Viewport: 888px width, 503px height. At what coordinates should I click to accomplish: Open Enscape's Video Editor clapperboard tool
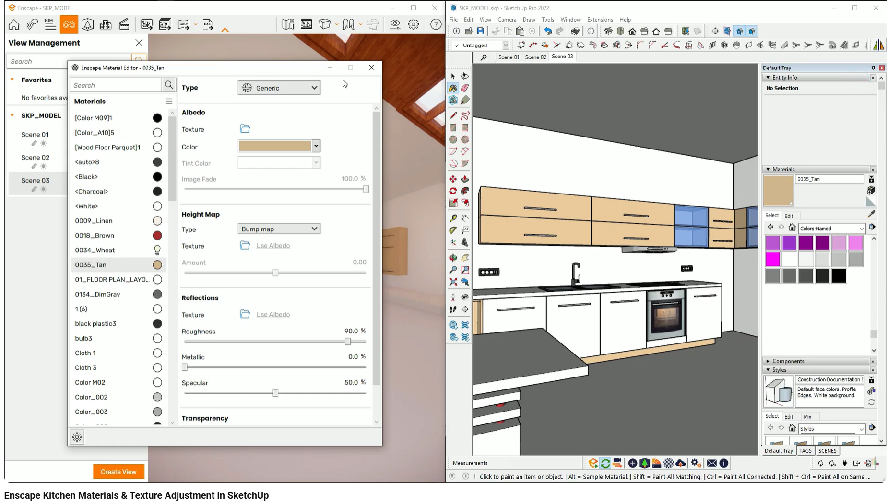point(124,24)
